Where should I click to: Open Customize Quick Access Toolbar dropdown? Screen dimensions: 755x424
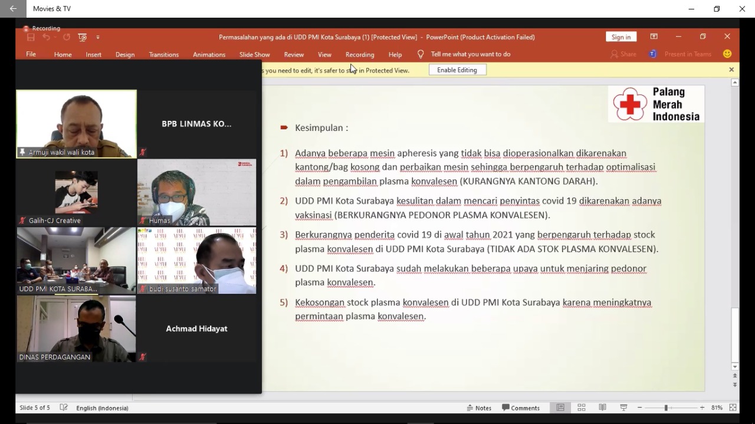tap(98, 37)
